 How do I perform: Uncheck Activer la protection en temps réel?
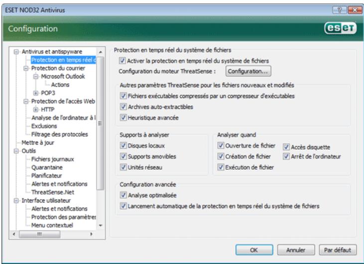(122, 61)
